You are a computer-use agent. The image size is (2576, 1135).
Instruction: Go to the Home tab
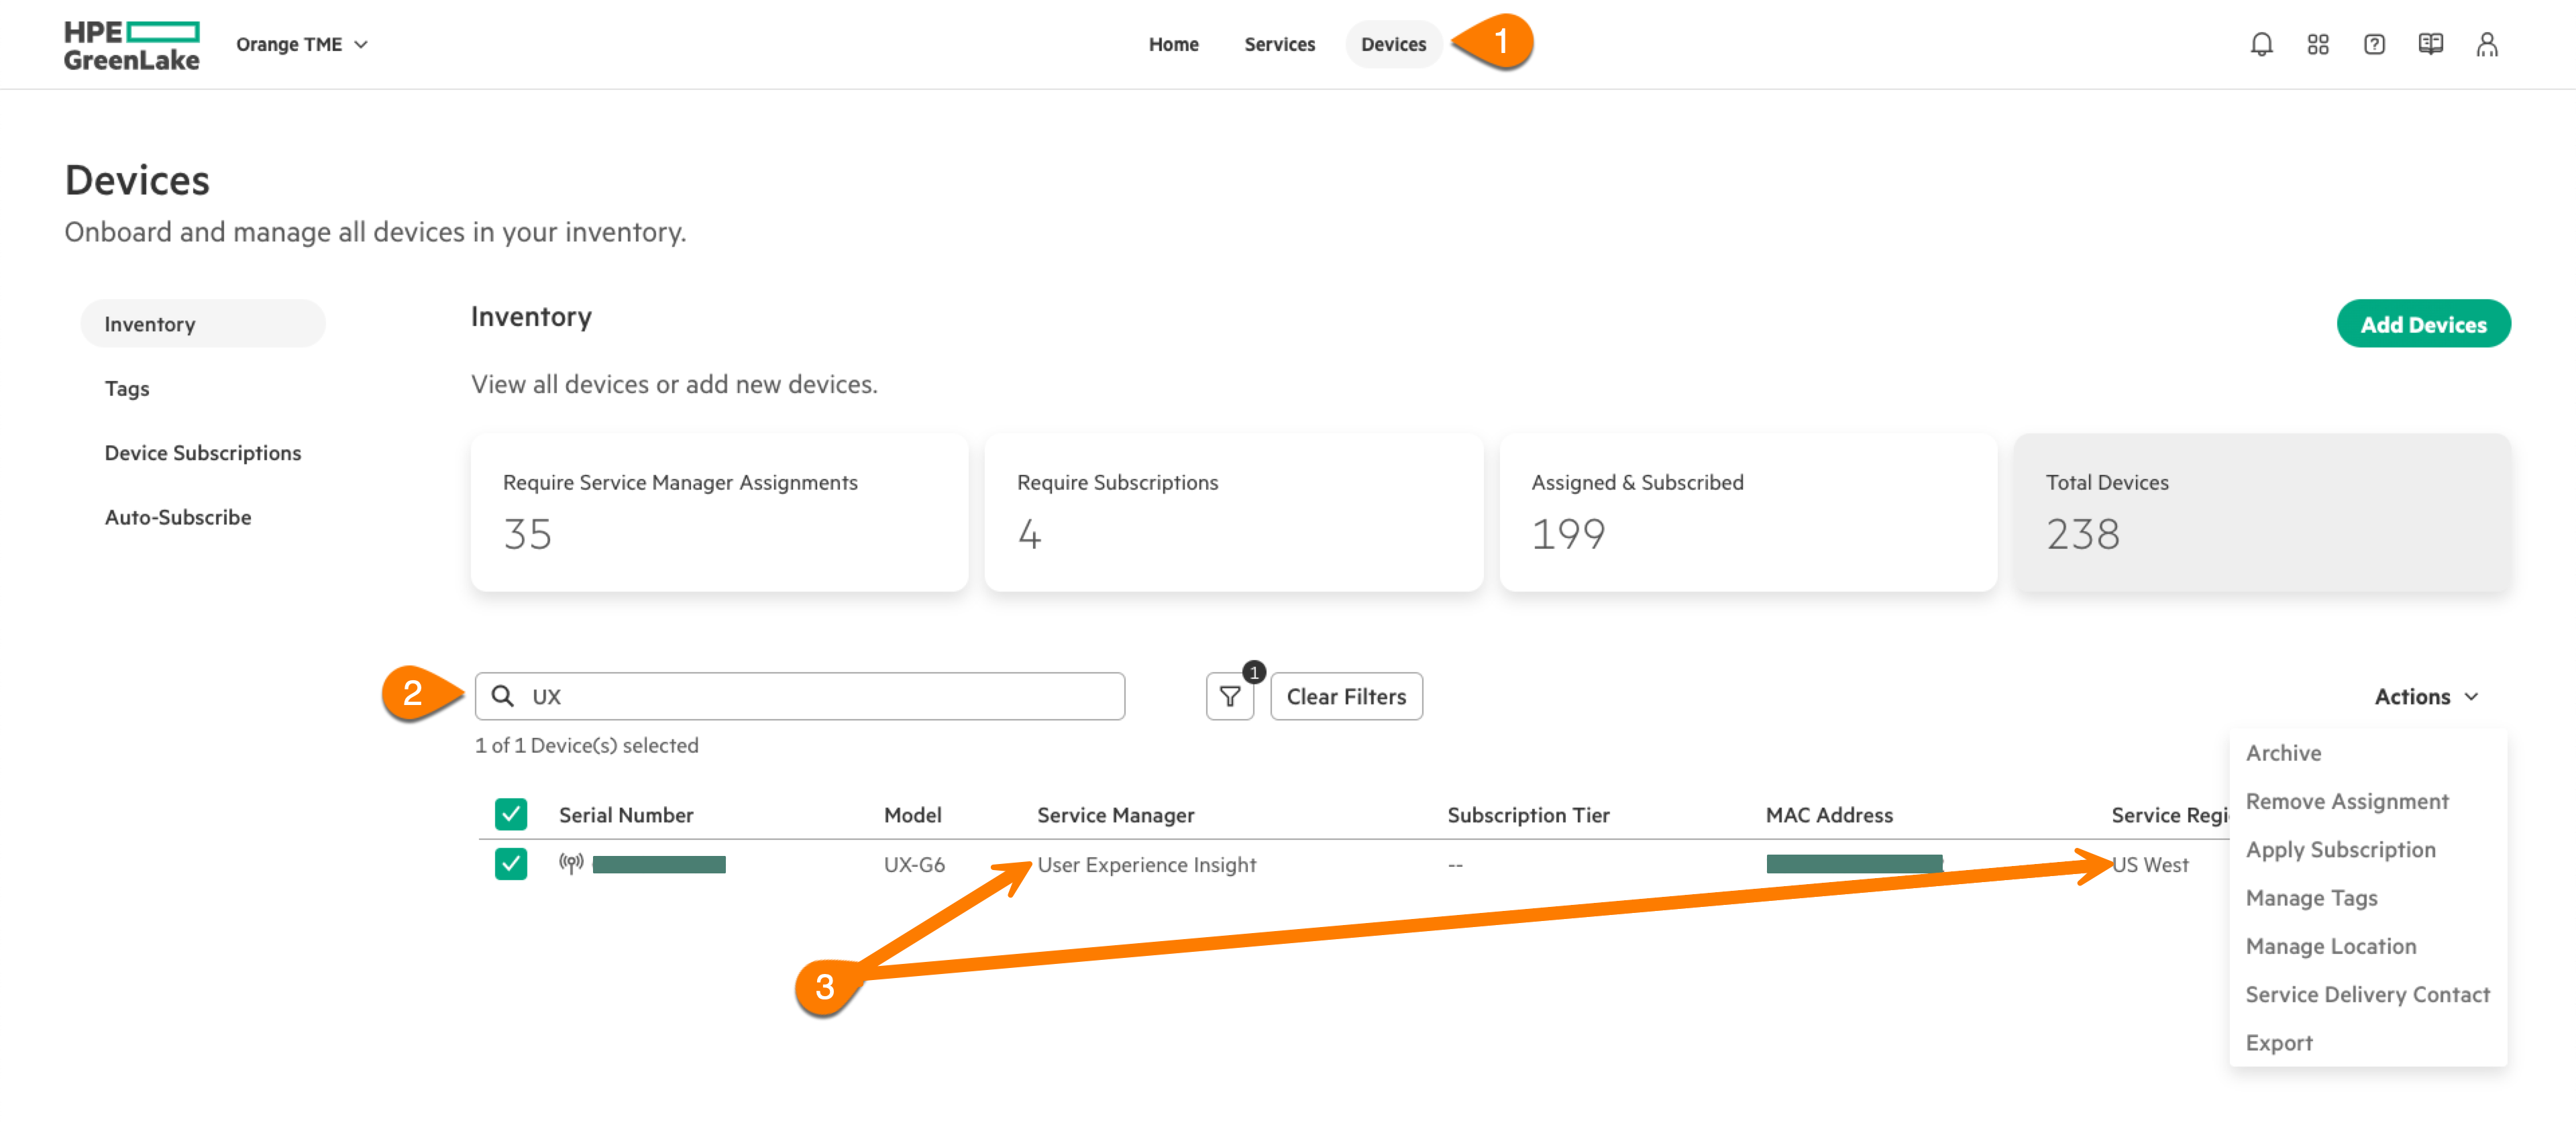(1173, 44)
